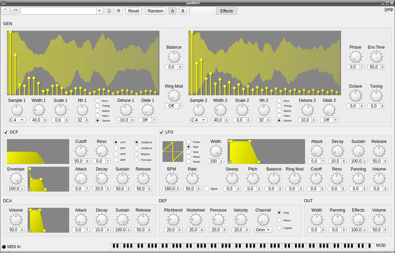
Task: Click the Reset button
Action: point(134,11)
